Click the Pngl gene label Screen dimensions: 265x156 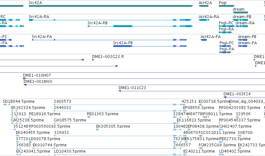(x=223, y=3)
